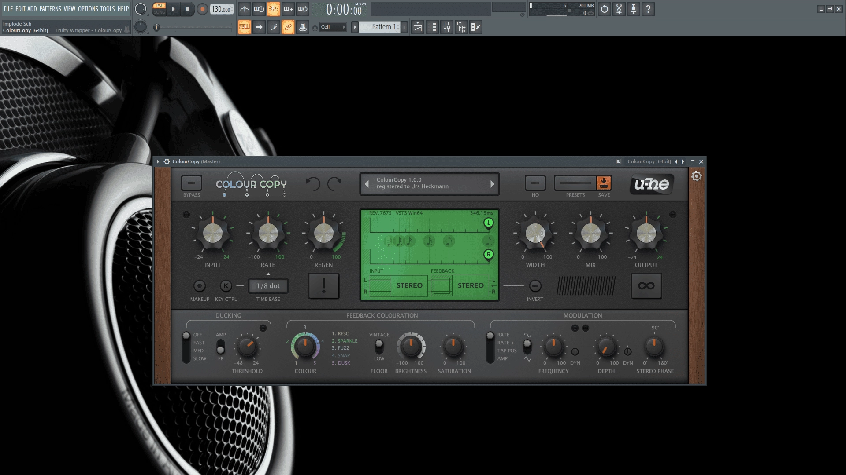Image resolution: width=846 pixels, height=475 pixels.
Task: Toggle the metronome icon
Action: coord(245,9)
